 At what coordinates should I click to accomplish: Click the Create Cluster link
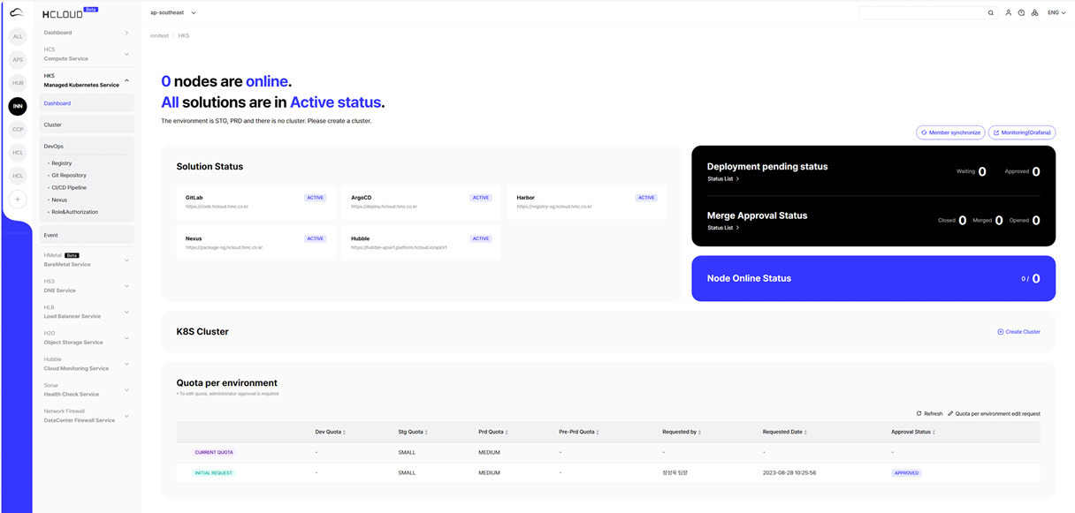tap(1018, 332)
